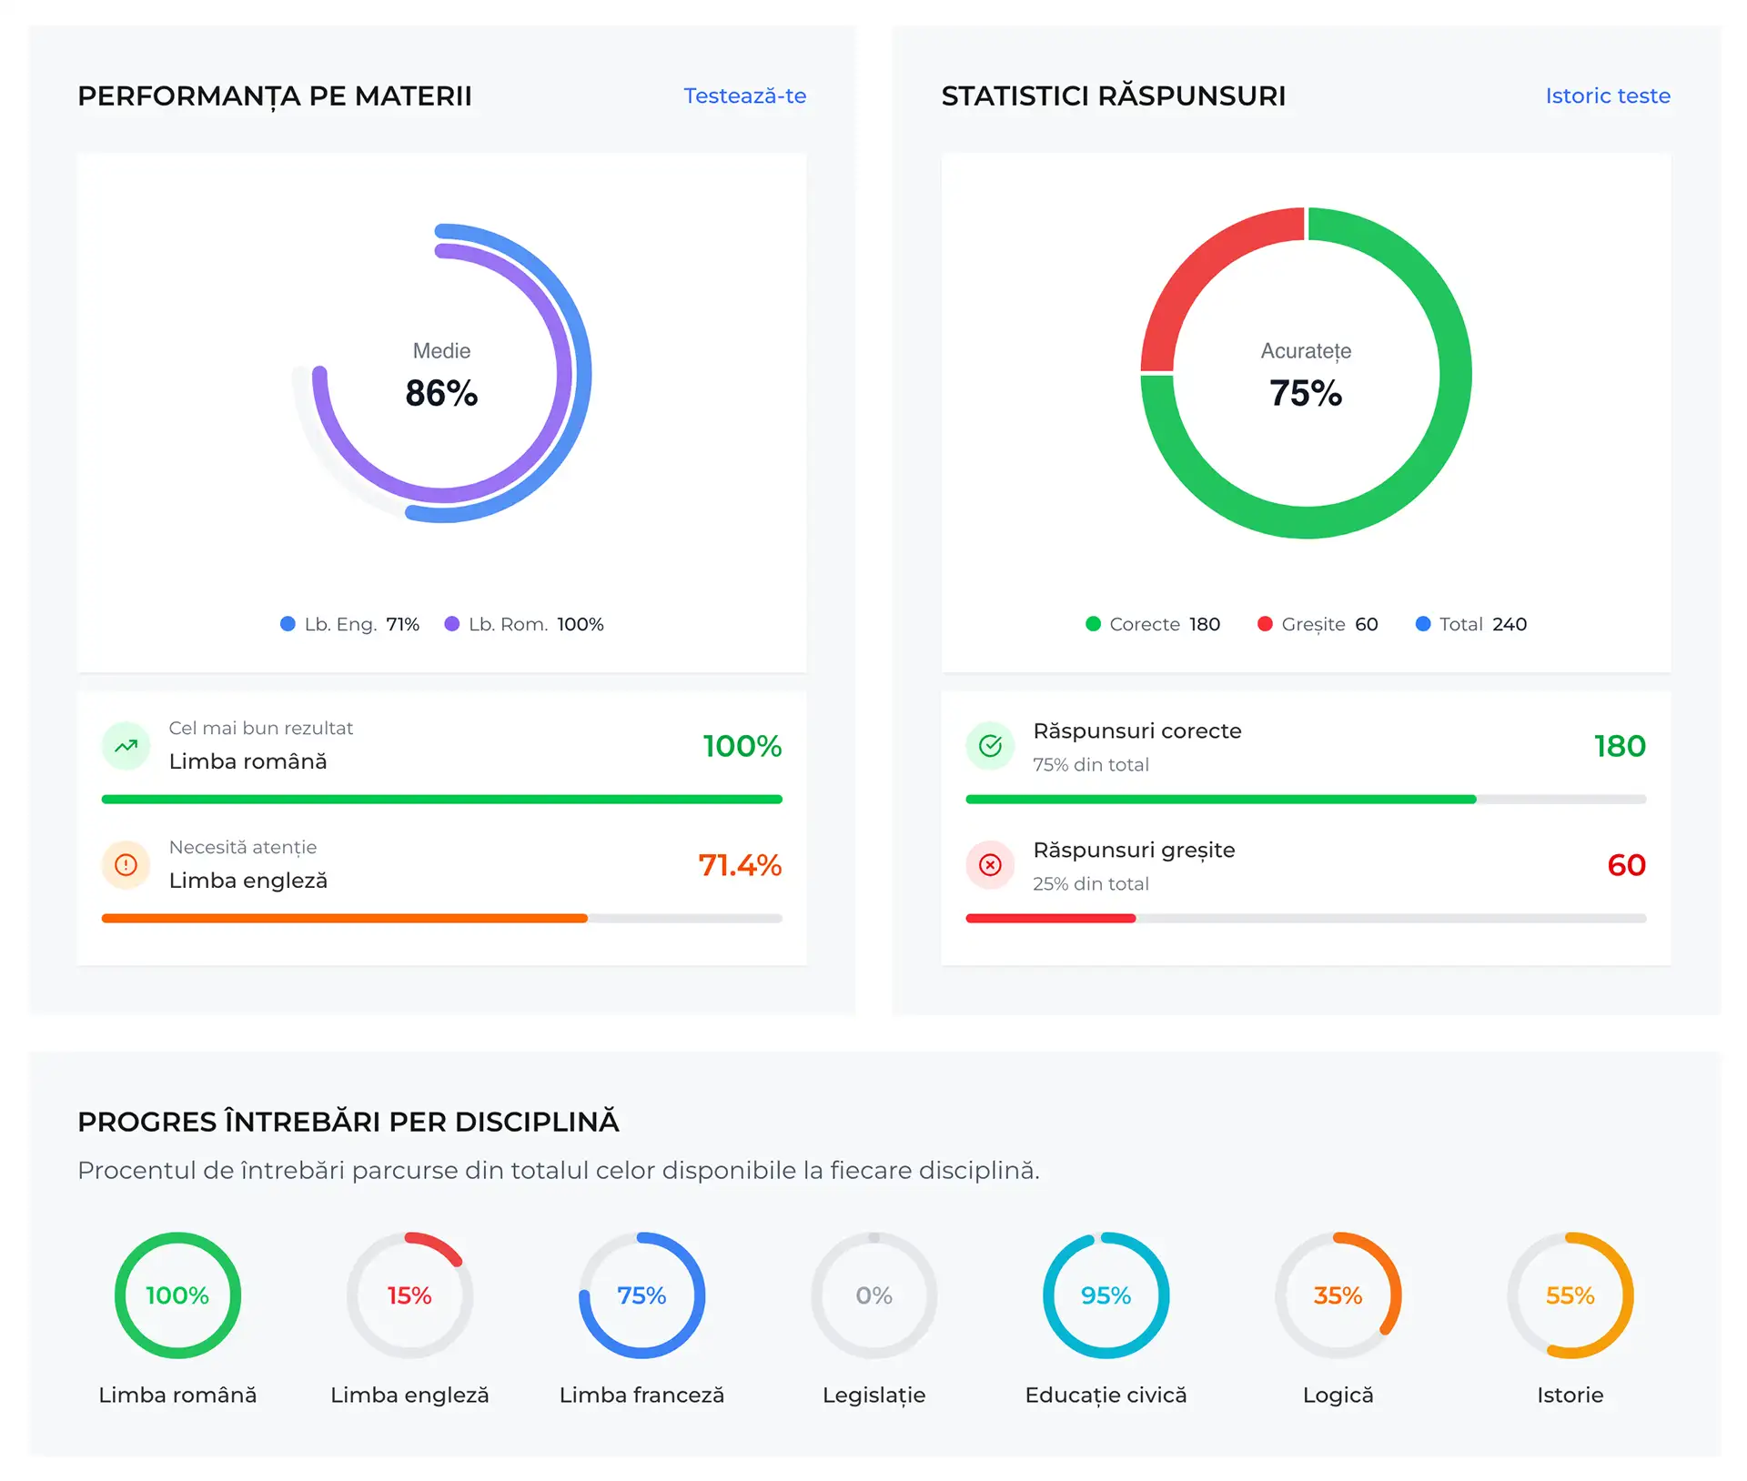1747x1481 pixels.
Task: Click the Educație civică label
Action: pyautogui.click(x=1106, y=1395)
